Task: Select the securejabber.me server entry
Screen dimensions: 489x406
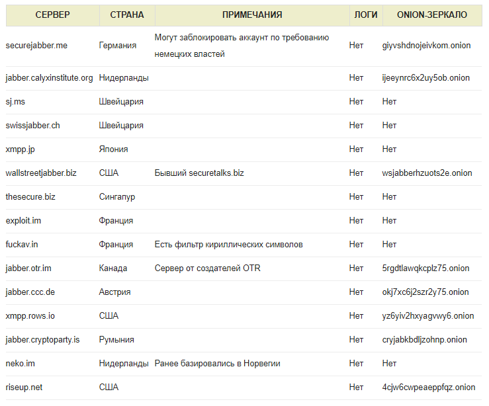Action: click(x=36, y=46)
